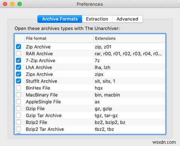
Task: Uncheck the 7-Zip Archive format
Action: point(18,60)
